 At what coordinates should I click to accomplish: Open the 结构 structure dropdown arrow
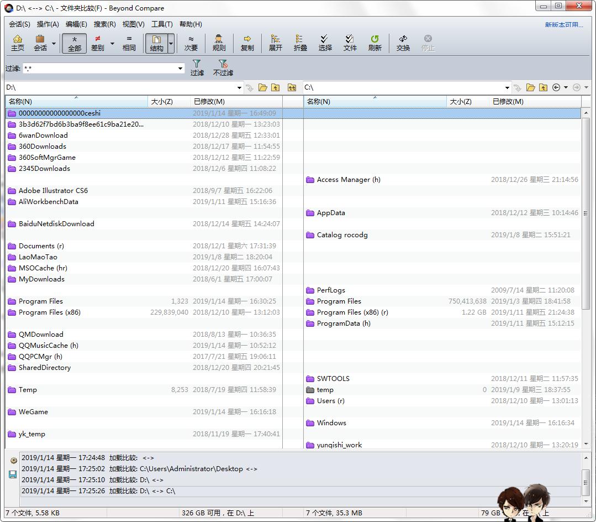(171, 43)
